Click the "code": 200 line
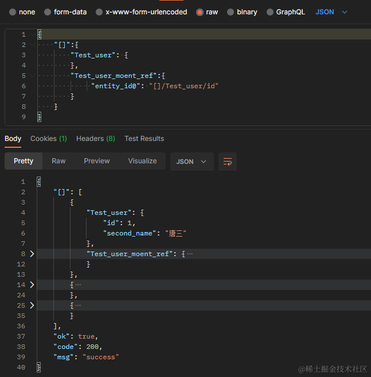Image resolution: width=371 pixels, height=377 pixels. point(78,347)
